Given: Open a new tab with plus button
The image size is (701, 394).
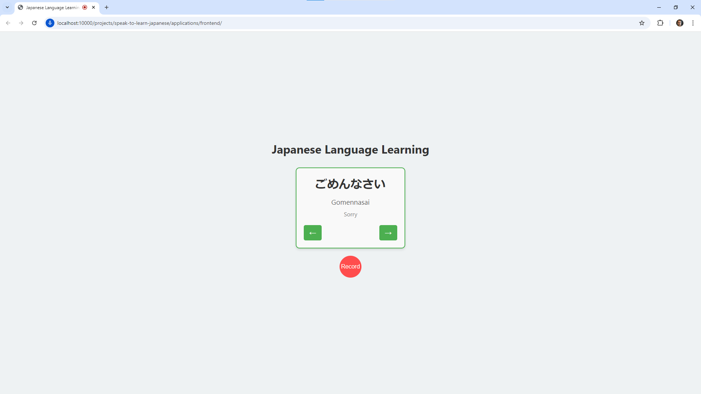Looking at the screenshot, I should (x=107, y=7).
